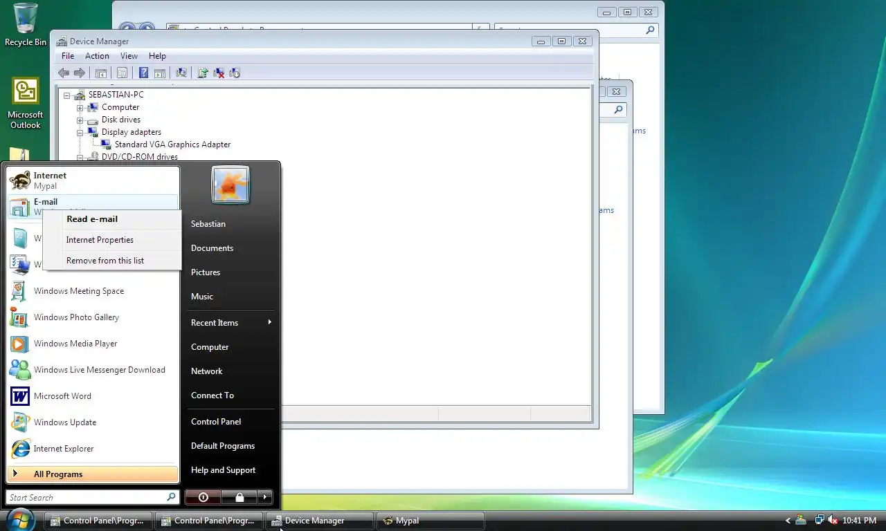Open the Help menu in Device Manager
This screenshot has width=886, height=531.
pyautogui.click(x=157, y=56)
